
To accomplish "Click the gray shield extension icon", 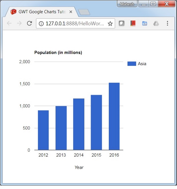I will click(x=122, y=24).
